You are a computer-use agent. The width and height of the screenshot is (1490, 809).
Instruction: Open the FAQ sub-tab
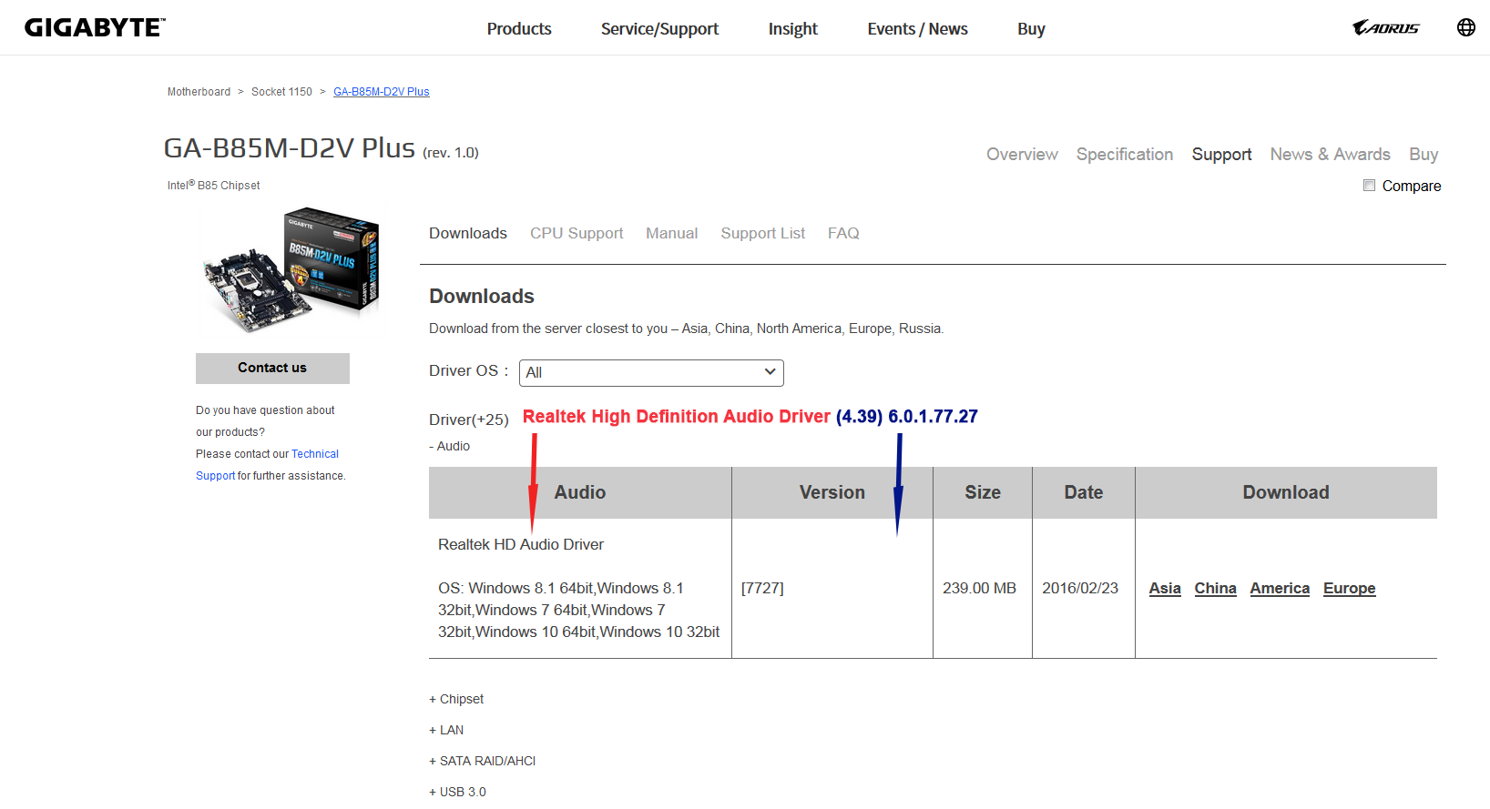point(843,233)
